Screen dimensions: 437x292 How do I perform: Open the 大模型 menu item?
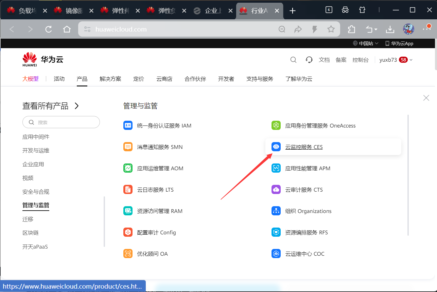(31, 79)
